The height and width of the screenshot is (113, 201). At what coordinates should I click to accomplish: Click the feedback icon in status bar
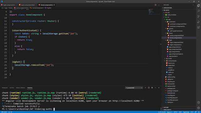coord(196,112)
